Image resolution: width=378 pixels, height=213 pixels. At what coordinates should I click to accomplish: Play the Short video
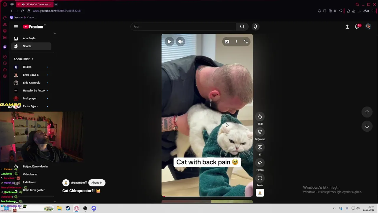tap(169, 42)
